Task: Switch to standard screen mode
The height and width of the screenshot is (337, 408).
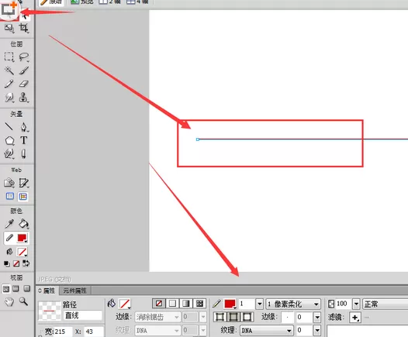Action: [x=6, y=289]
